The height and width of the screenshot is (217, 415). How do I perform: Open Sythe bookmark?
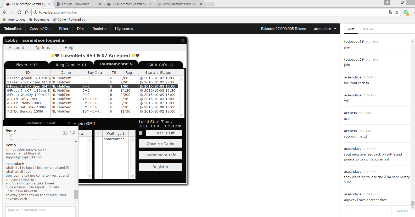click(70, 20)
